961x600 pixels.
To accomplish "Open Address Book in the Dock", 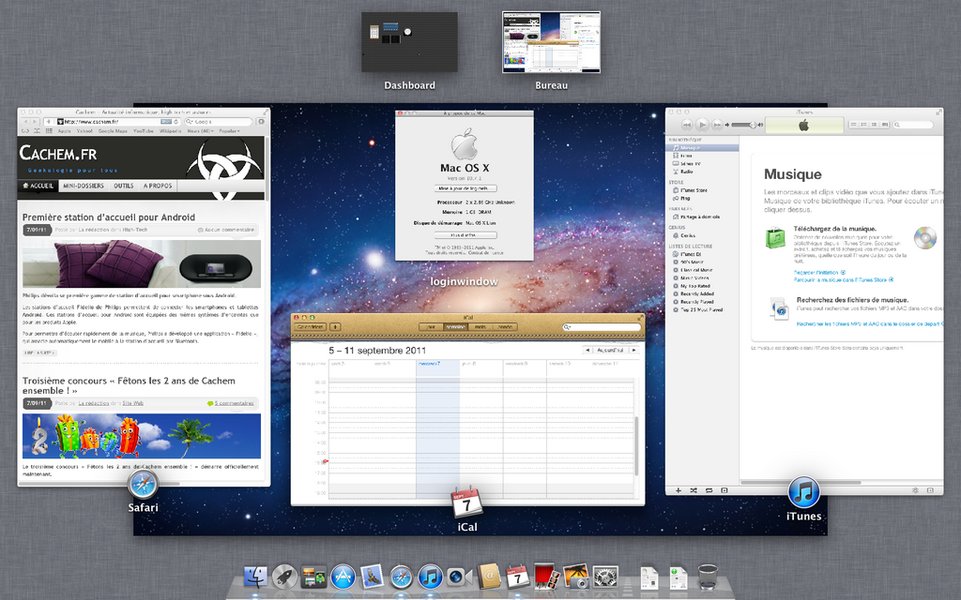I will point(488,577).
